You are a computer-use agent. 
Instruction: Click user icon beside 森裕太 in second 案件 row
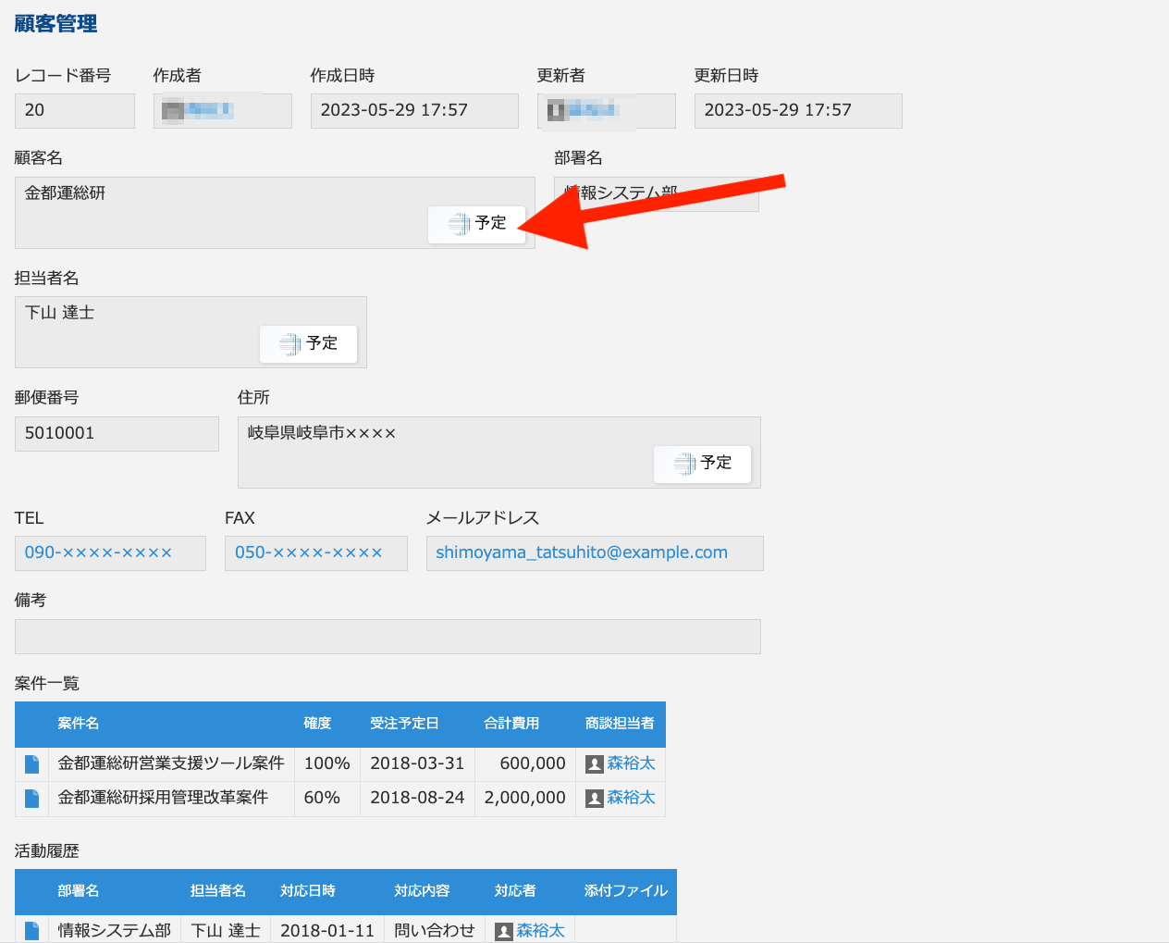(x=595, y=799)
